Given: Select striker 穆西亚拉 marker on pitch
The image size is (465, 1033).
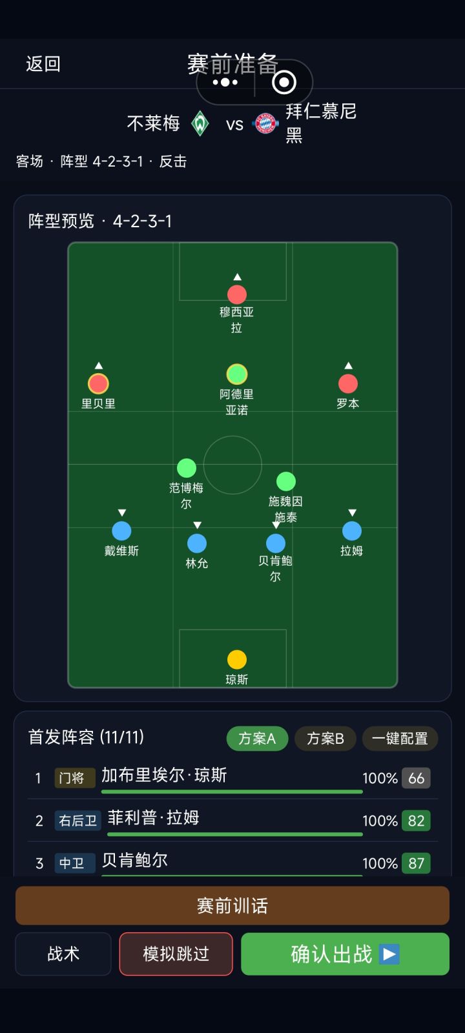Looking at the screenshot, I should pyautogui.click(x=237, y=294).
